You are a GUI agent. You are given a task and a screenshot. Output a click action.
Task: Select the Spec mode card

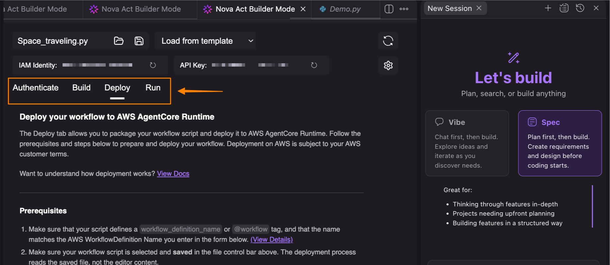click(x=560, y=143)
